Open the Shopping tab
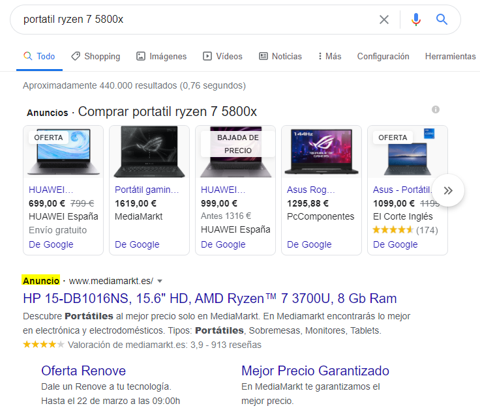Image resolution: width=480 pixels, height=419 pixels. pyautogui.click(x=95, y=57)
